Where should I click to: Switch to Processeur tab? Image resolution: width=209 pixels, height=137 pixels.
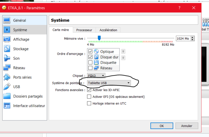(84, 30)
